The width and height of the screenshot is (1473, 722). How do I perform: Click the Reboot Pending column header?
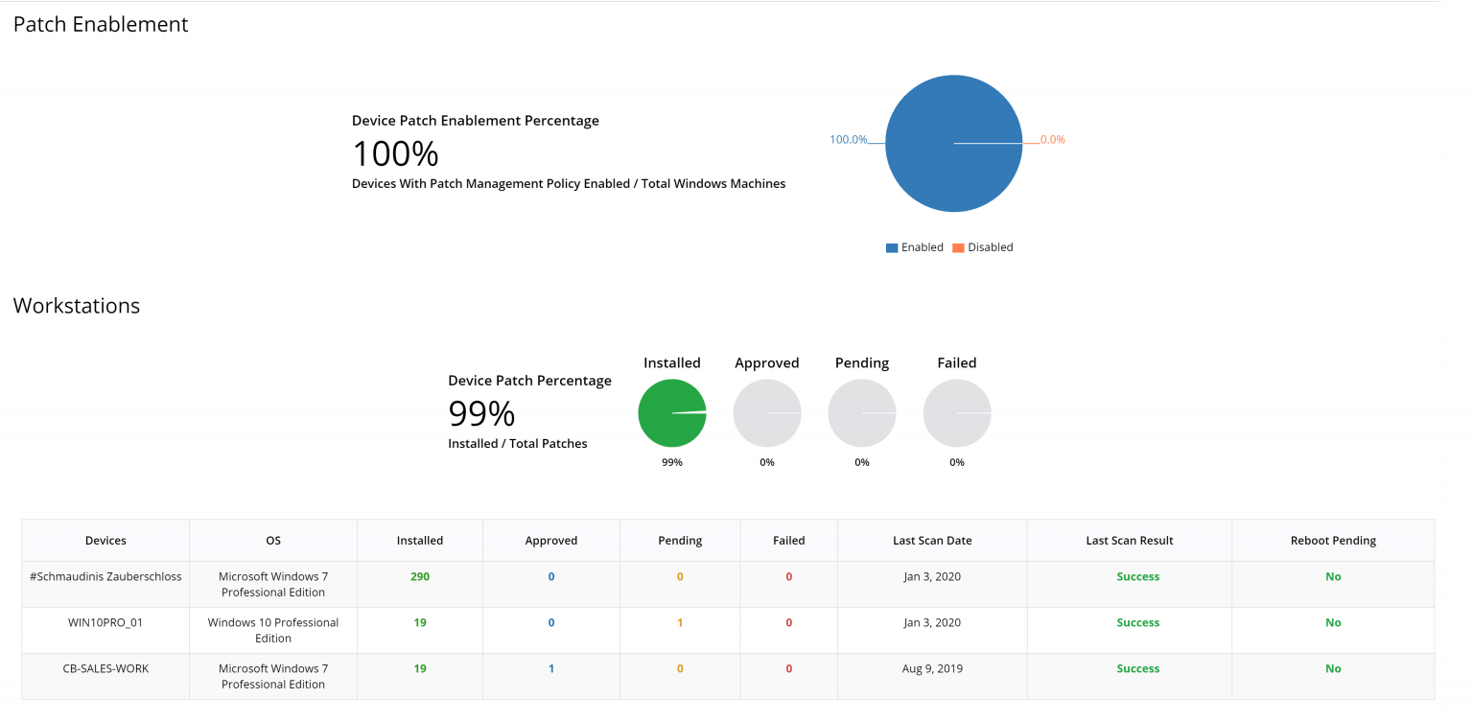click(1333, 540)
